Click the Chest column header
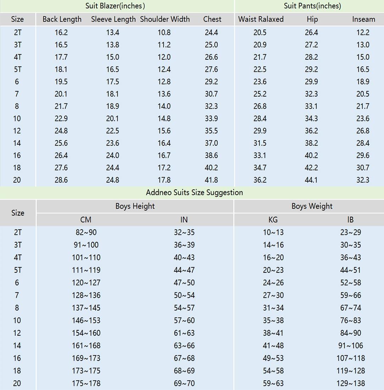Viewport: 384px width, 390px height. coord(212,19)
